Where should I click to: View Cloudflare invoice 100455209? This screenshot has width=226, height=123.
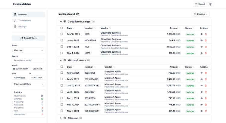point(202,40)
